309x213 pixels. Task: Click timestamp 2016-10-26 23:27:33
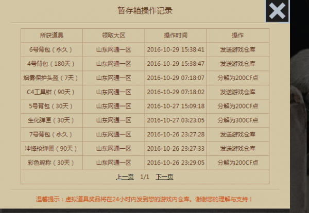tap(176, 149)
